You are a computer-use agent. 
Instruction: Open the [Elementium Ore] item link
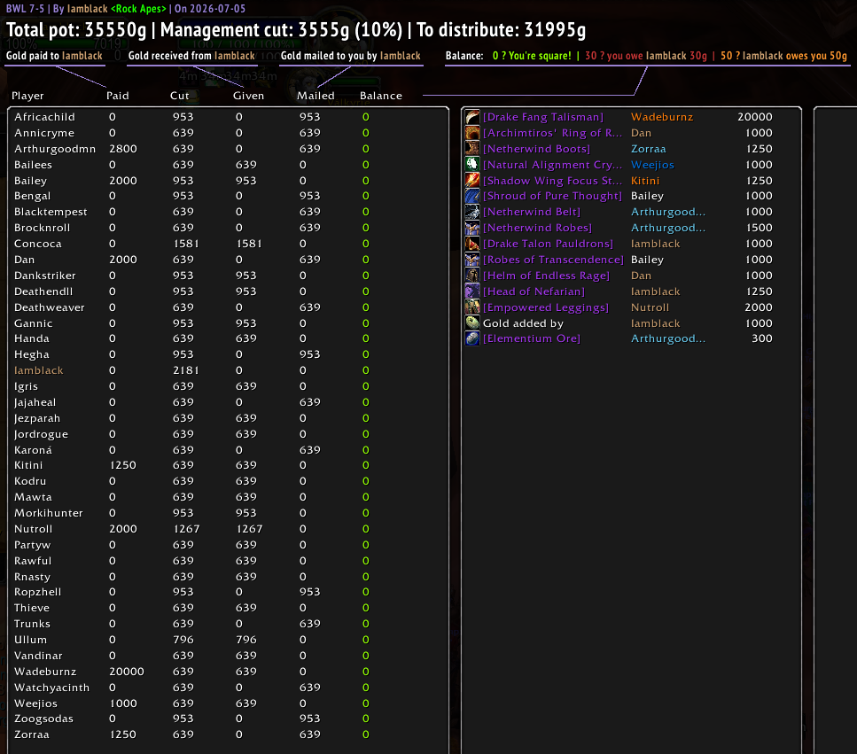(531, 338)
